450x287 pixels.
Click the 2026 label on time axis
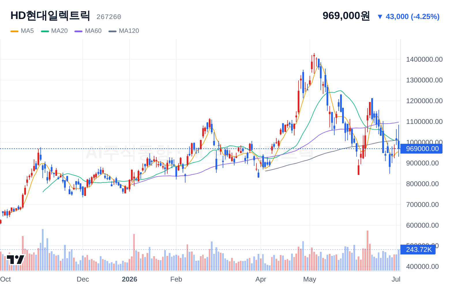tap(130, 279)
